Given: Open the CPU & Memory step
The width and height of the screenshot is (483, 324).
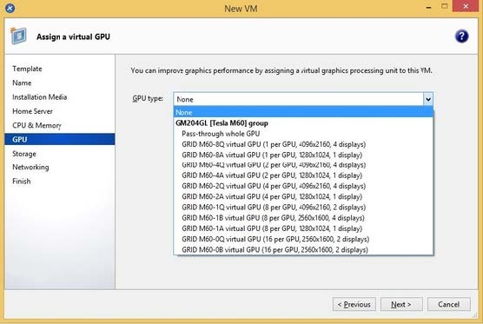Looking at the screenshot, I should [36, 125].
